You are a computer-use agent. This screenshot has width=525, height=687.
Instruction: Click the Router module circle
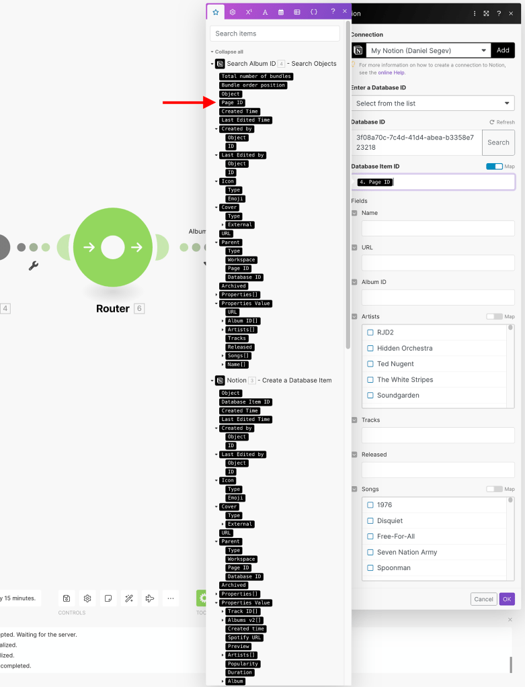tap(113, 247)
